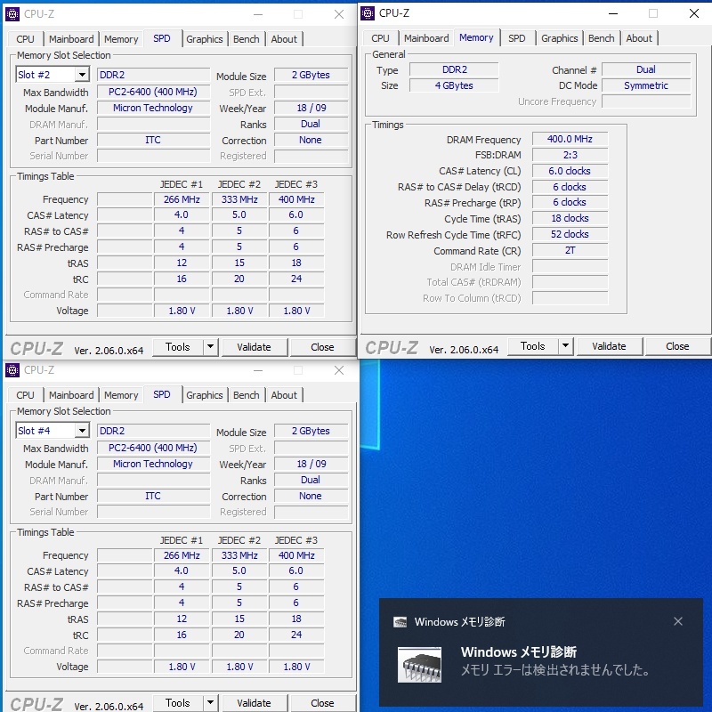This screenshot has width=712, height=712.
Task: Select the Graphics tab in the Slot #2 window
Action: 205,39
